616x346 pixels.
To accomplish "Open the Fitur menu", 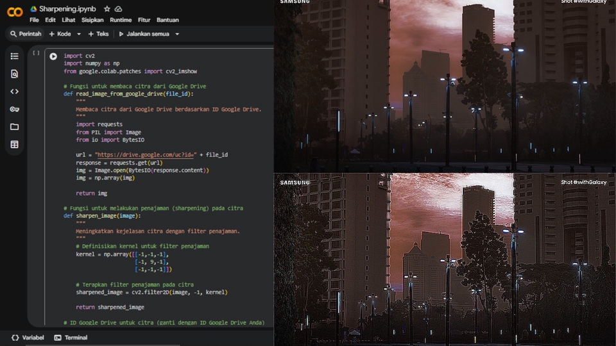I will tap(144, 20).
